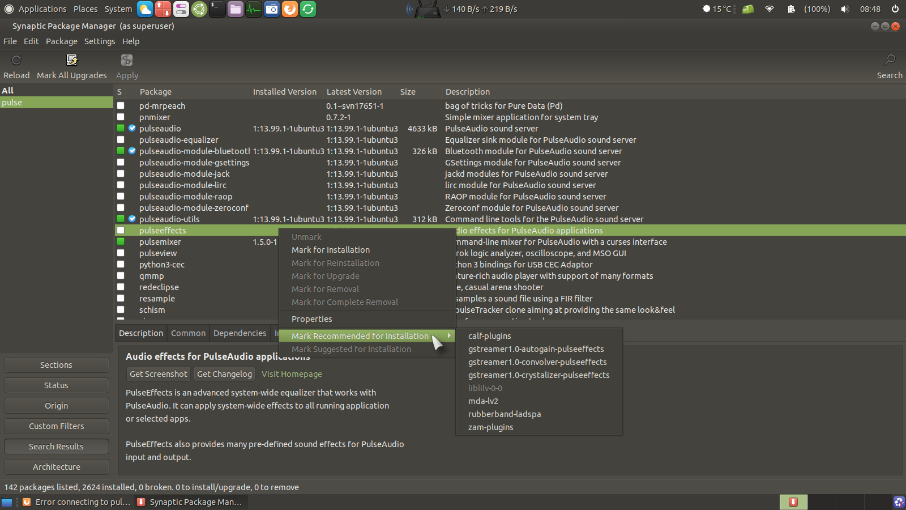Click show desktop icon in bottom panel

tap(7, 502)
